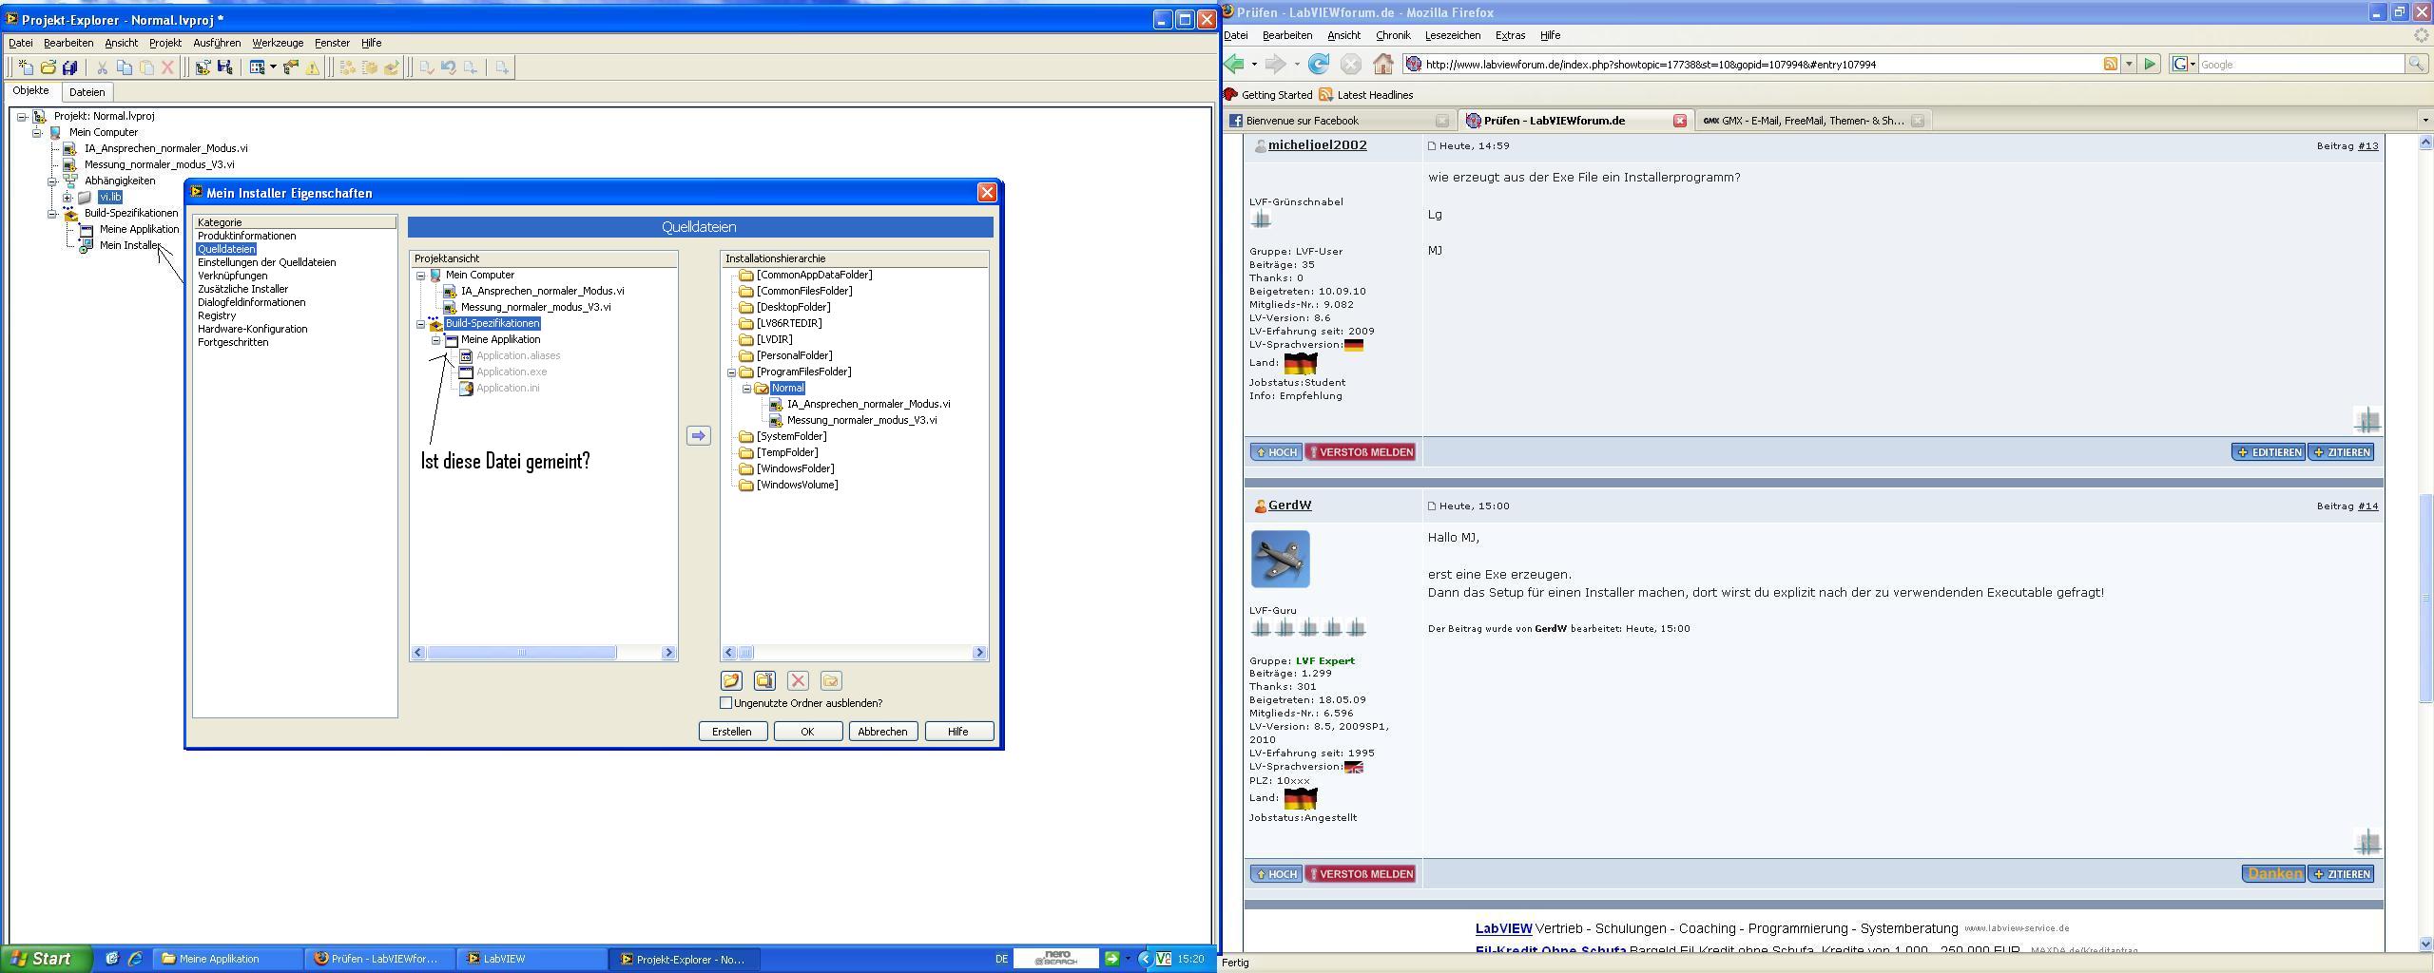Open the Chronik menu in Firefox
2434x973 pixels.
pyautogui.click(x=1393, y=35)
